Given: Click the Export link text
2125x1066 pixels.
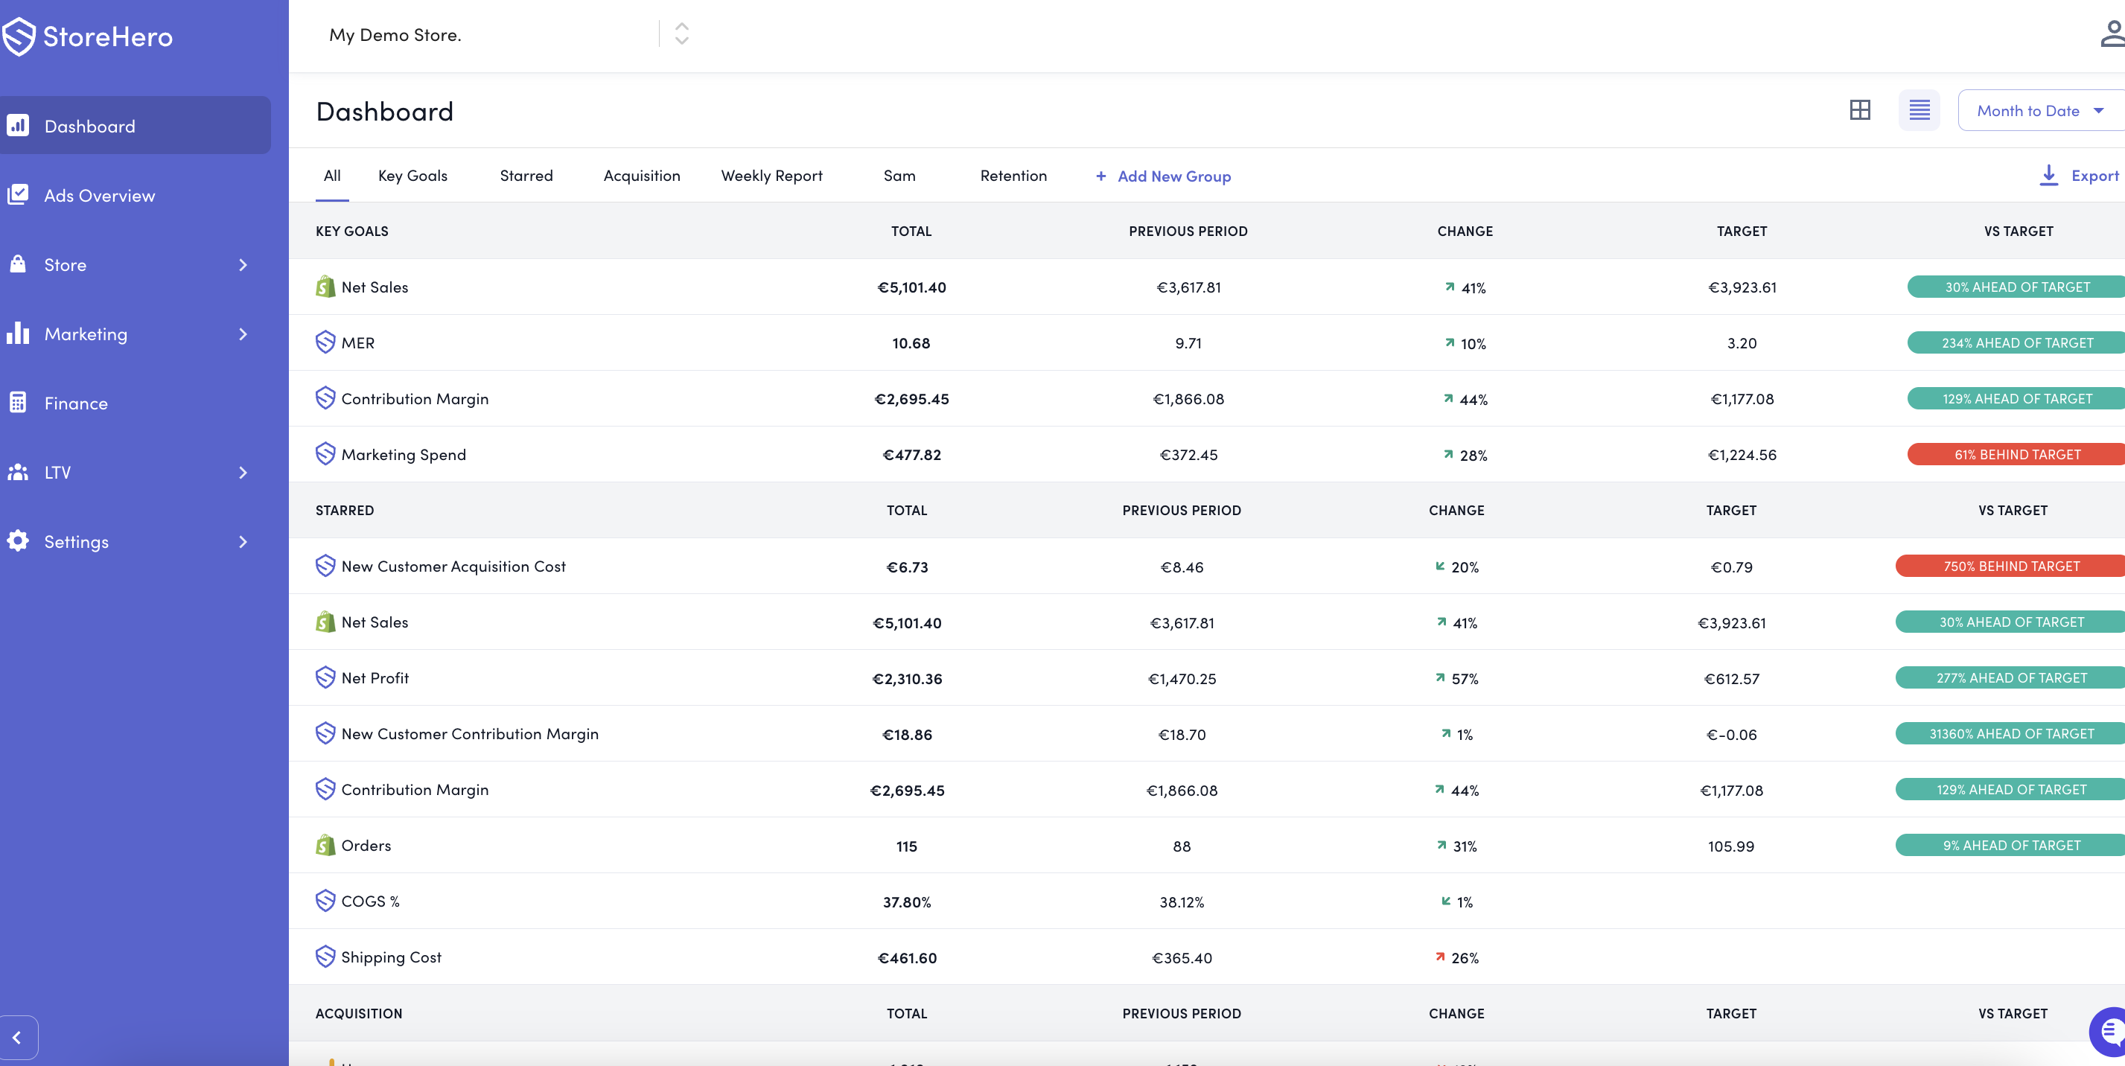Looking at the screenshot, I should (x=2094, y=176).
